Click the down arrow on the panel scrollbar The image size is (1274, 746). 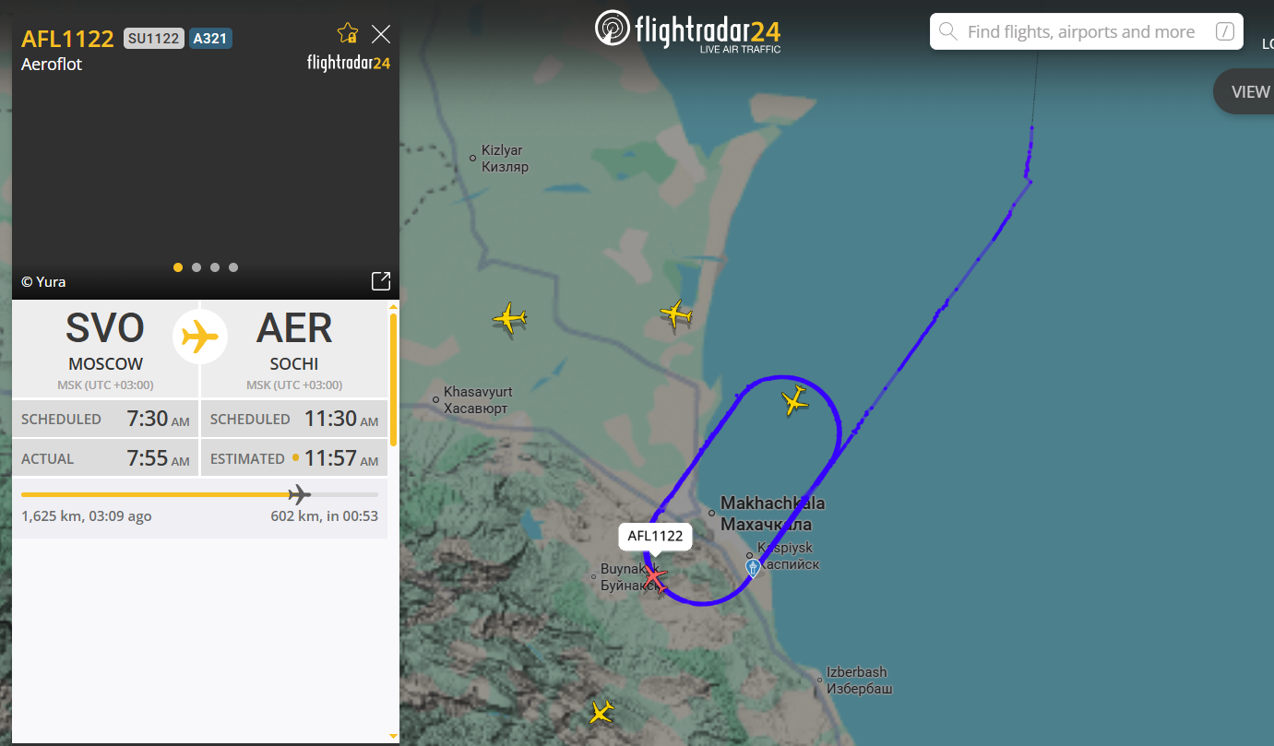[394, 736]
